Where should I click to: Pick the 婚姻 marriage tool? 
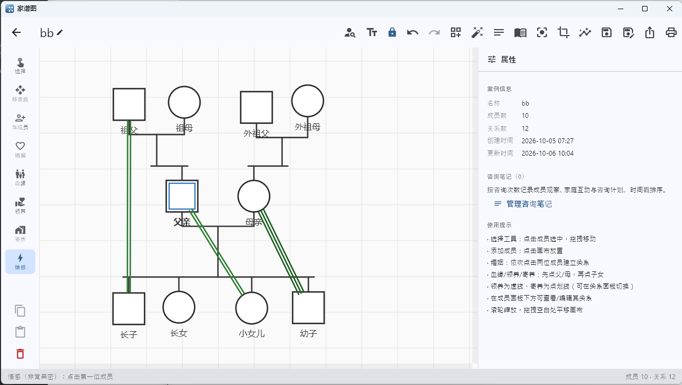(20, 150)
